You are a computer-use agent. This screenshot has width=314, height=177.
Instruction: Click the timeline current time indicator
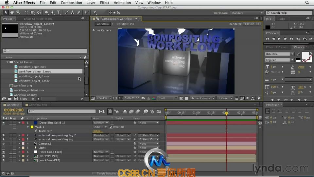pyautogui.click(x=226, y=113)
